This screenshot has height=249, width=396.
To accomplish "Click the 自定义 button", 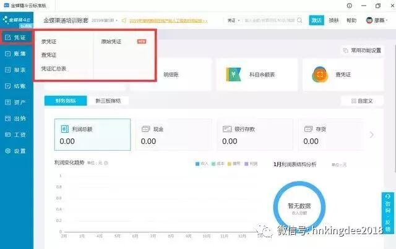I will [x=362, y=101].
